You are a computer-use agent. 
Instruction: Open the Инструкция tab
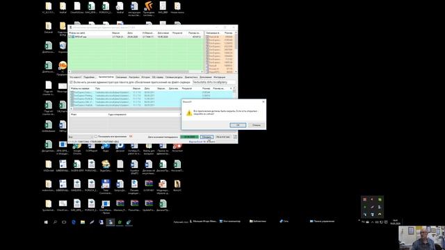pyautogui.click(x=220, y=77)
